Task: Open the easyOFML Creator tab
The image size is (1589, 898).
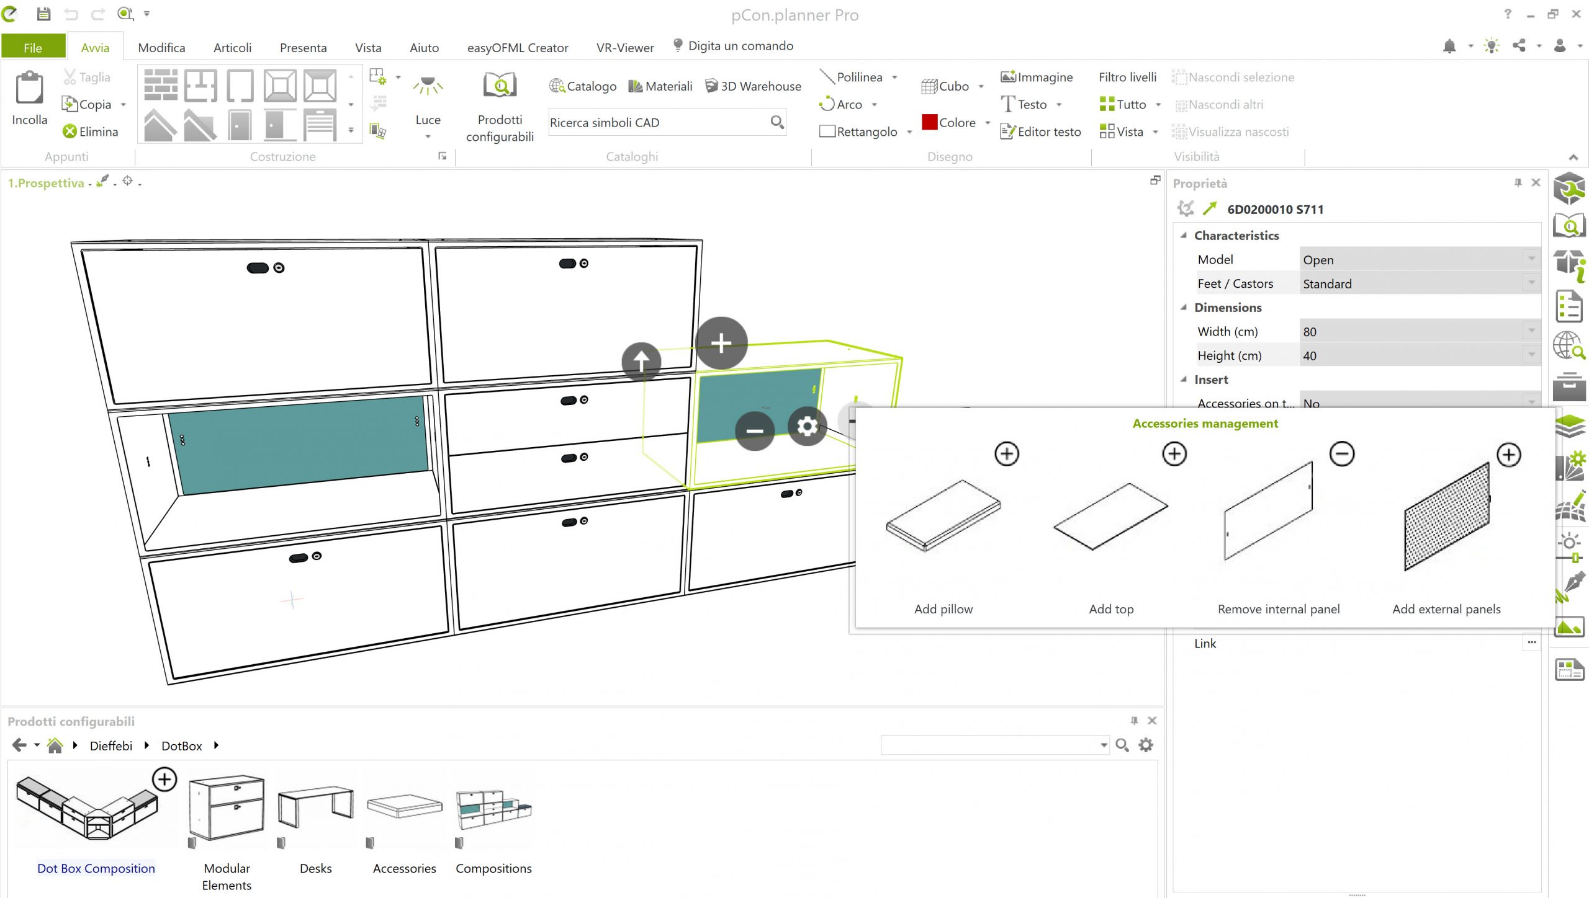Action: click(518, 47)
